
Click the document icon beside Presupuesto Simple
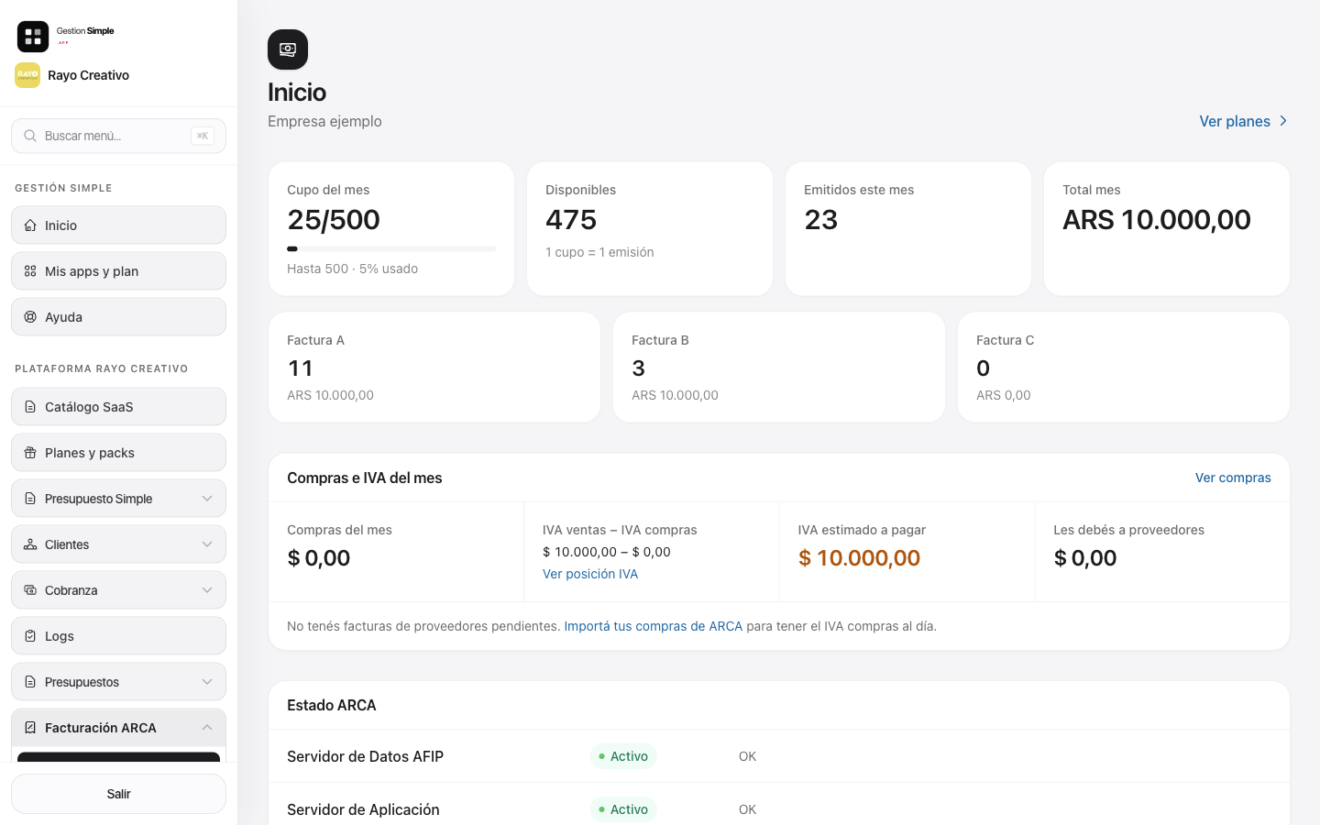pos(30,499)
